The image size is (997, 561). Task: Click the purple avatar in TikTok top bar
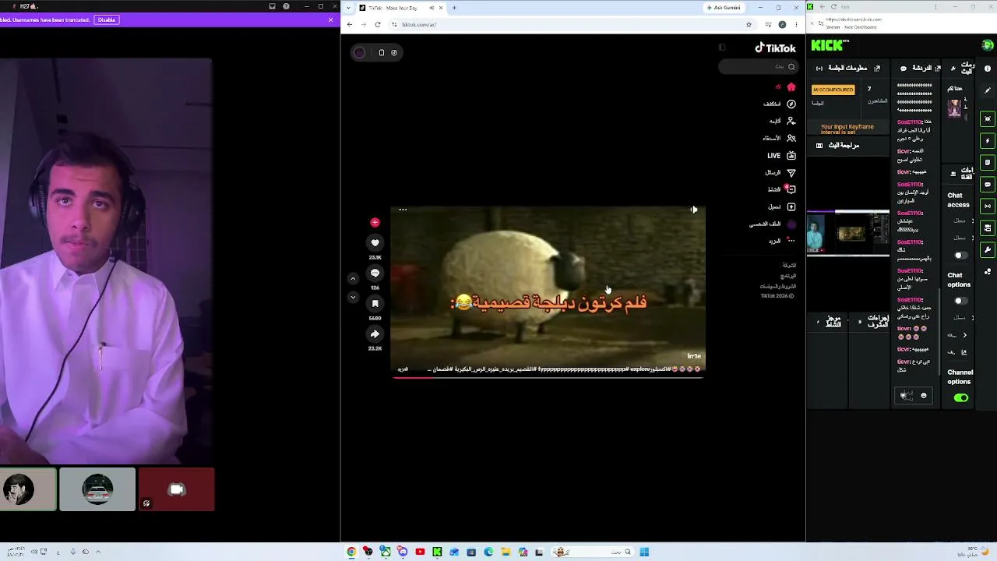[x=359, y=52]
